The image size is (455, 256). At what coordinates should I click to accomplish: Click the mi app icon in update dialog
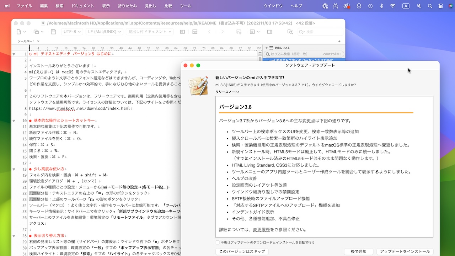[x=198, y=85]
